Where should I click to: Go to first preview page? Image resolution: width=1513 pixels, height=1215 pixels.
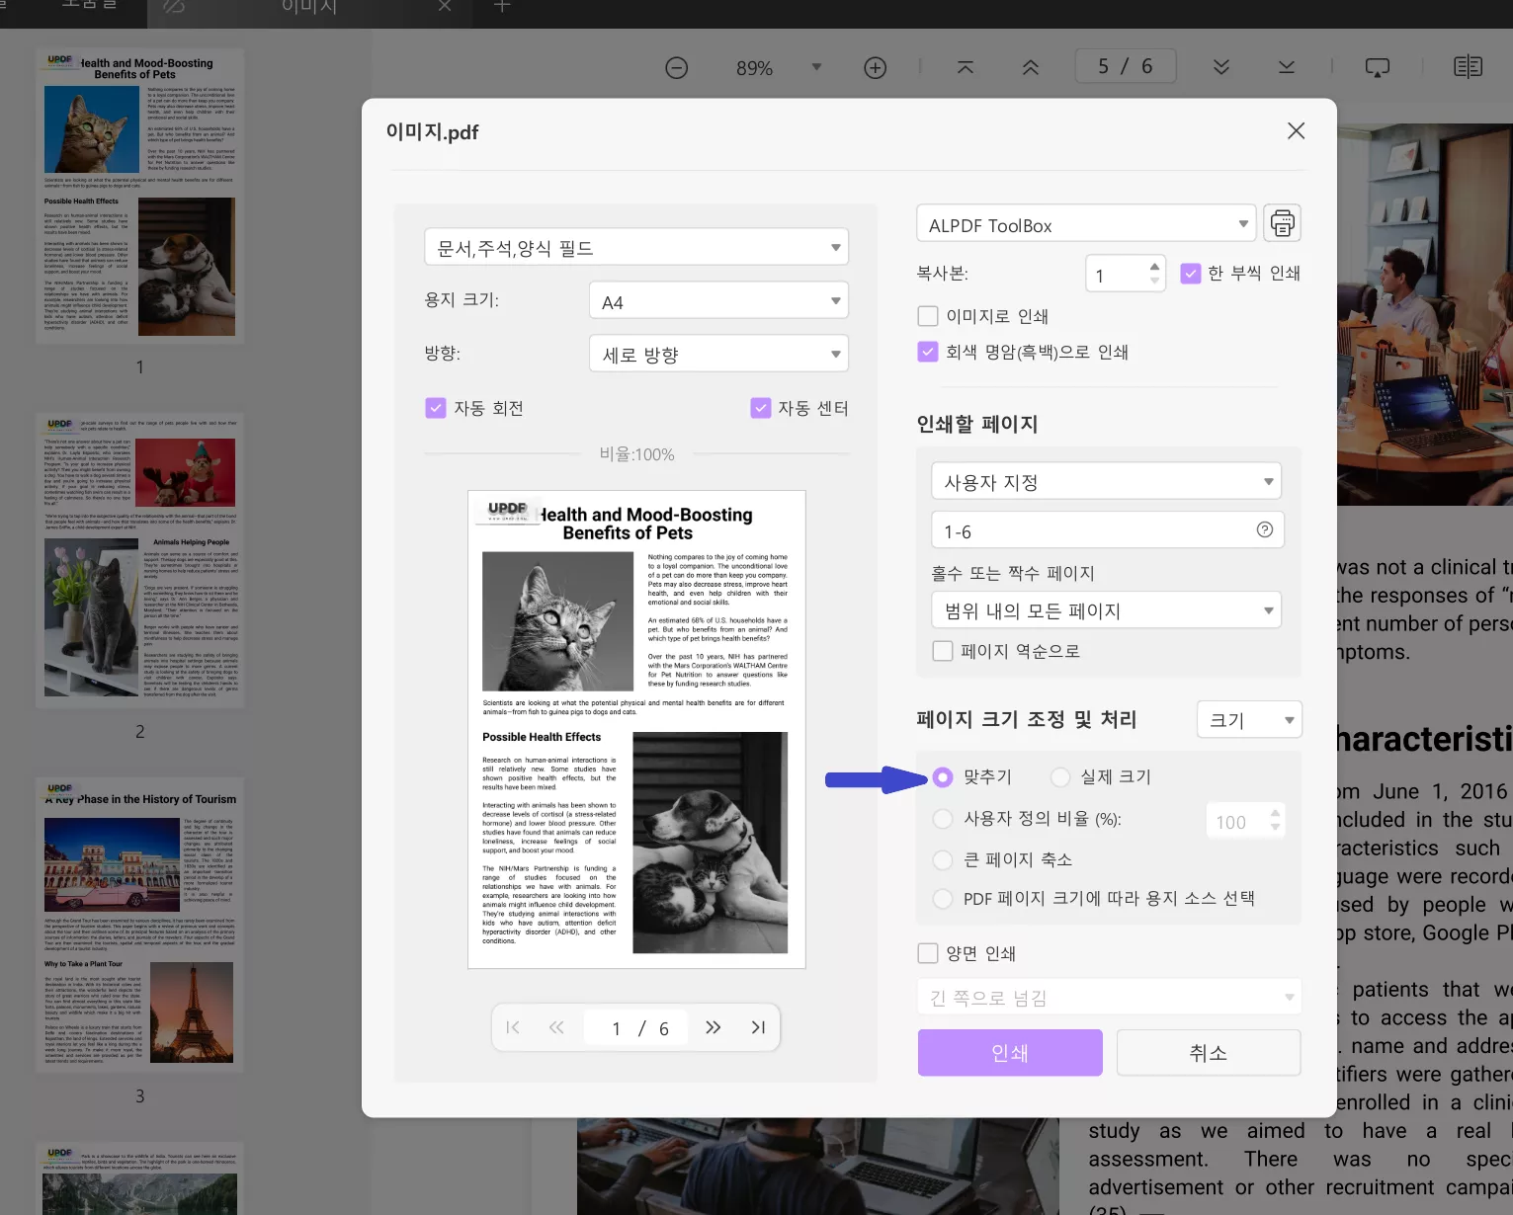513,1027
